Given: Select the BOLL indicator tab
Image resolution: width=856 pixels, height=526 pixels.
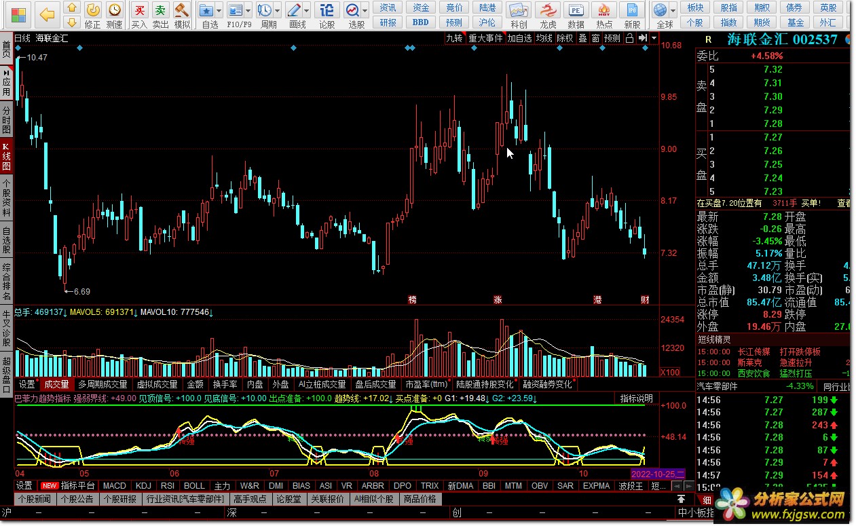Looking at the screenshot, I should tap(194, 486).
